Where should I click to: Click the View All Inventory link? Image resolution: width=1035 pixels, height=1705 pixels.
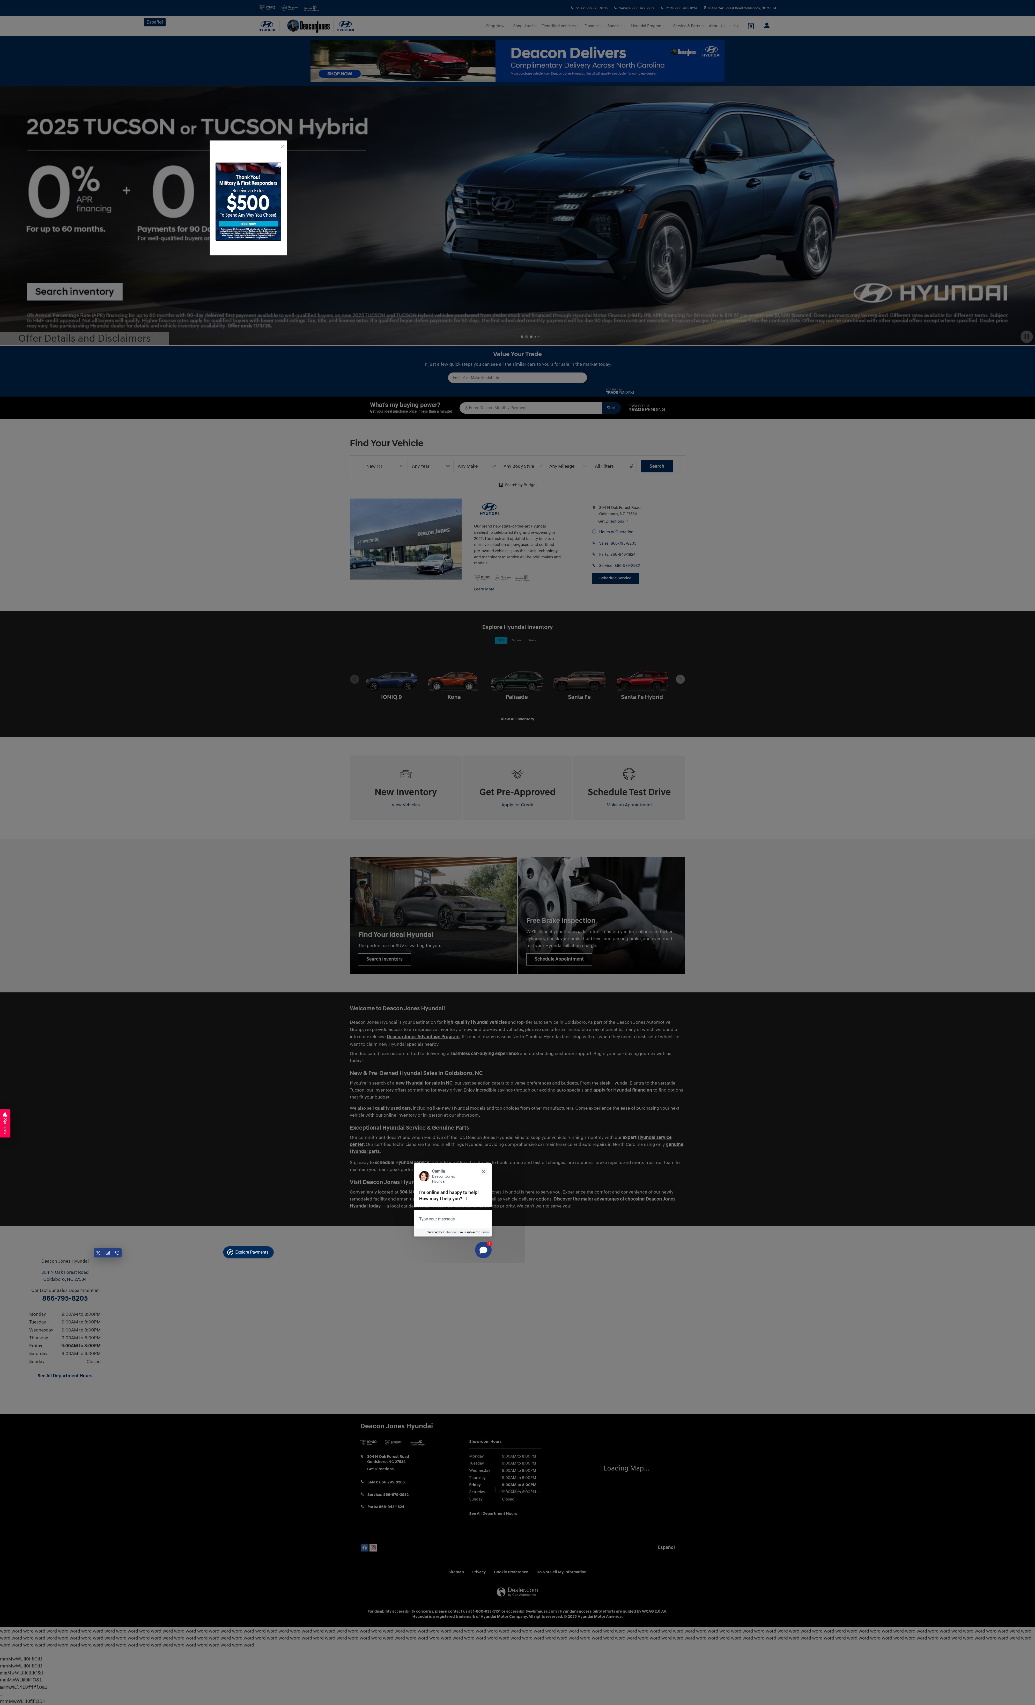517,719
